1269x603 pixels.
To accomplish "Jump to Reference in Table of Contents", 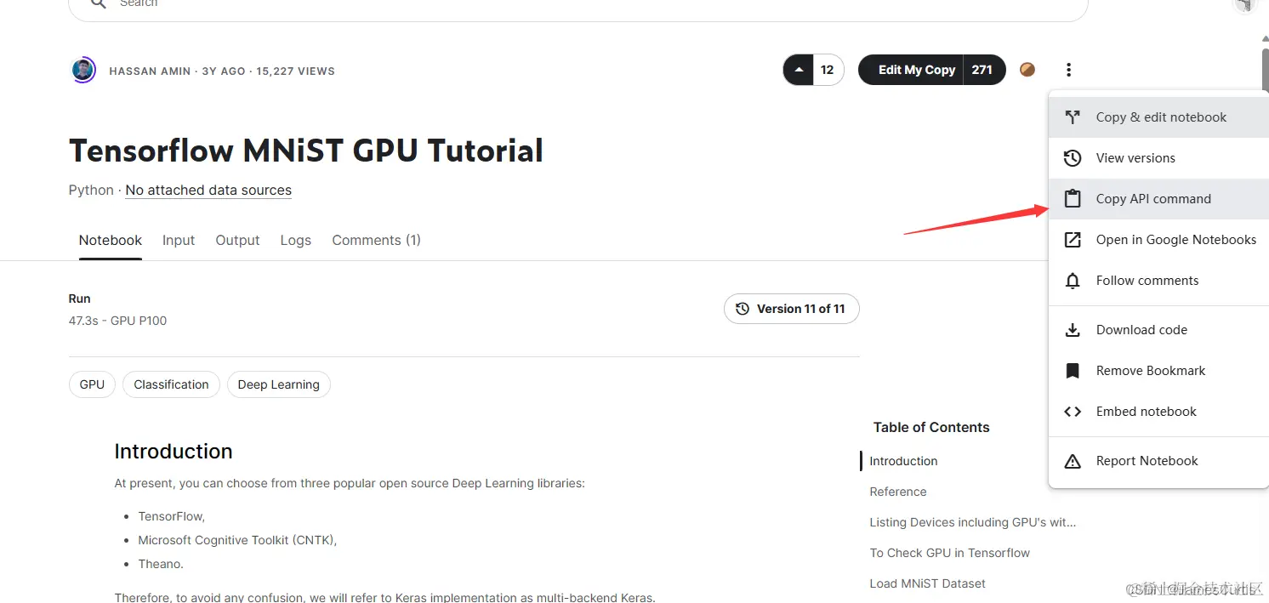I will pyautogui.click(x=898, y=492).
